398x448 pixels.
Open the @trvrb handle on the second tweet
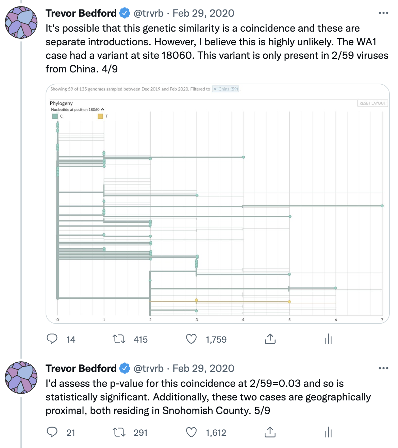[x=148, y=368]
